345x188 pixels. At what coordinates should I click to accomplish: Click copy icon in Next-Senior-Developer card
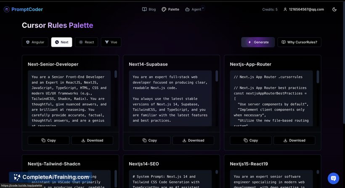coord(44,140)
